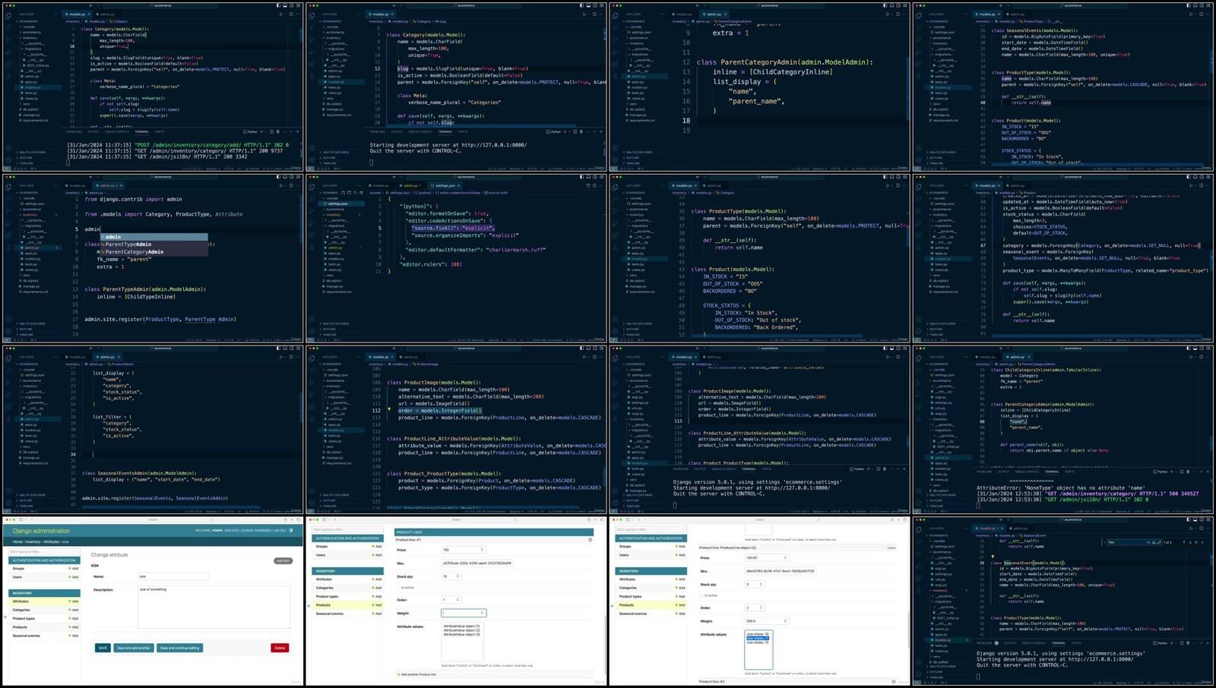
Task: Click New File icon in settings.json window's explorer
Action: coord(343,193)
